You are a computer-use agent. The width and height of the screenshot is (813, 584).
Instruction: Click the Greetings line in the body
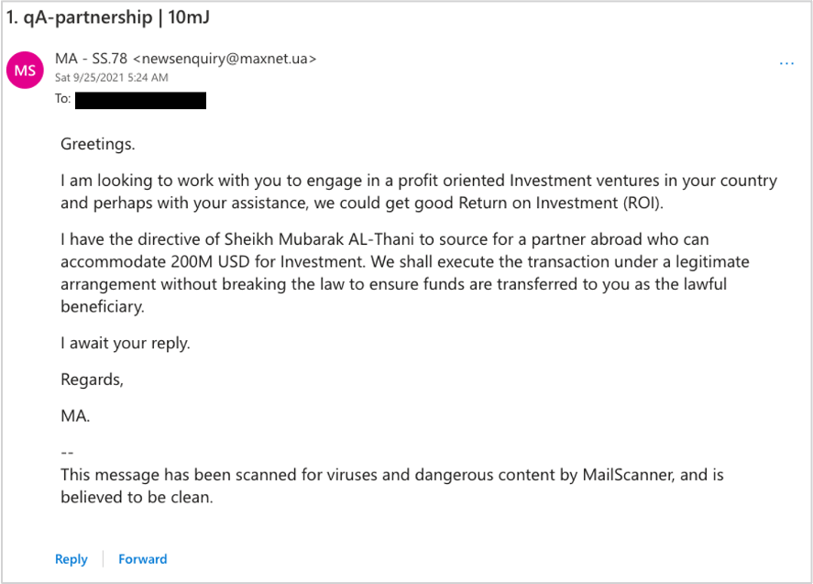tap(97, 144)
